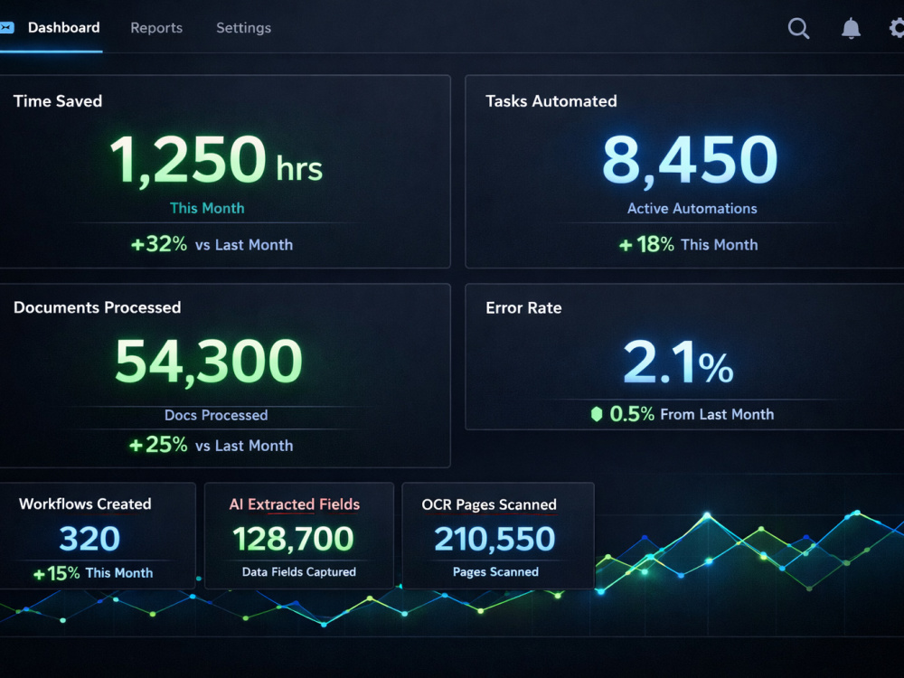Open the Settings tab
904x678 pixels.
[x=243, y=28]
